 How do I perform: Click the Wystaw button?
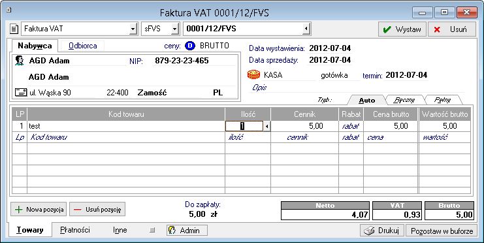click(402, 29)
